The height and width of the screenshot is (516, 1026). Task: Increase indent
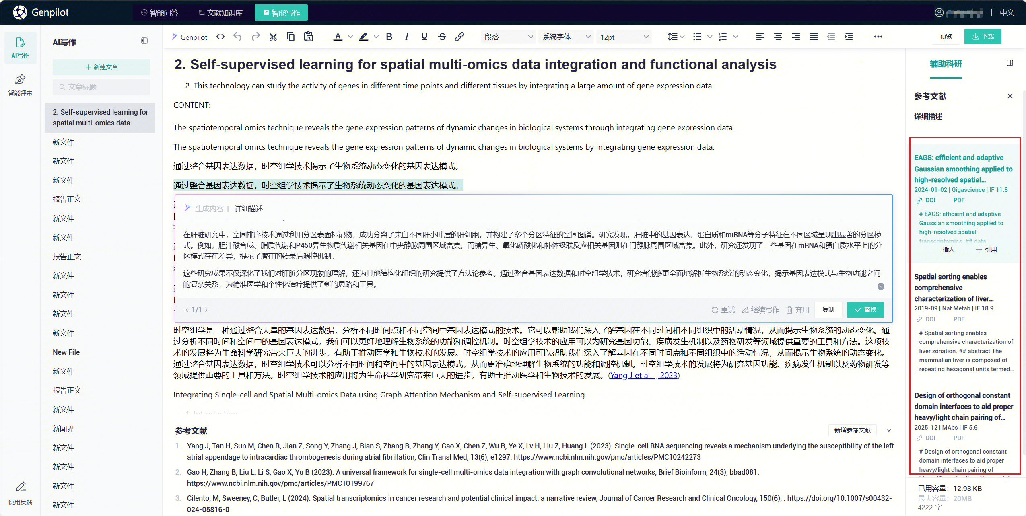(849, 37)
